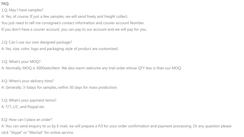Click the line starting 'If you don't have a courier account'

click(74, 29)
